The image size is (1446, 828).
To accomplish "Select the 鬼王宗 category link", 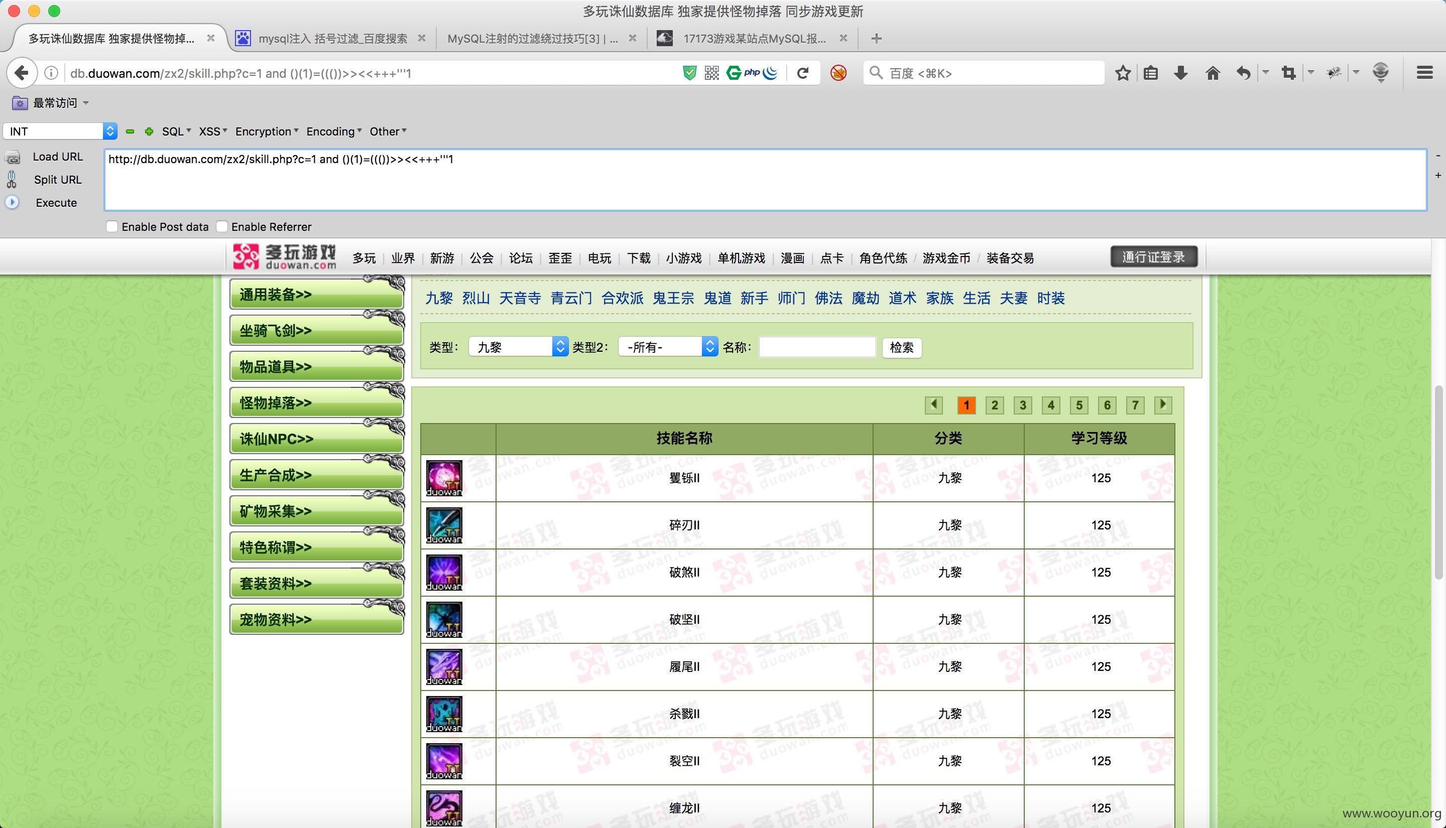I will point(673,298).
